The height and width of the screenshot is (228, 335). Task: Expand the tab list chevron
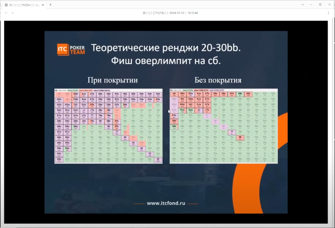tap(303, 5)
